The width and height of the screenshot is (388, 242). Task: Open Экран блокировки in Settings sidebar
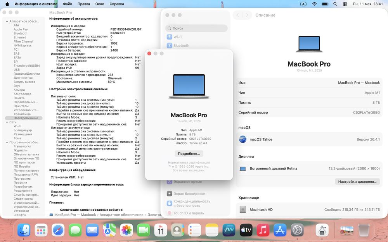(x=196, y=194)
